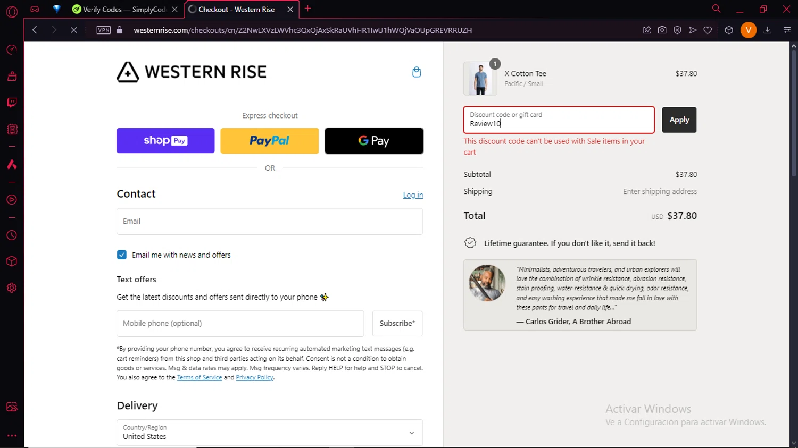Focus the Mobile phone (optional) field
798x448 pixels.
pos(240,323)
